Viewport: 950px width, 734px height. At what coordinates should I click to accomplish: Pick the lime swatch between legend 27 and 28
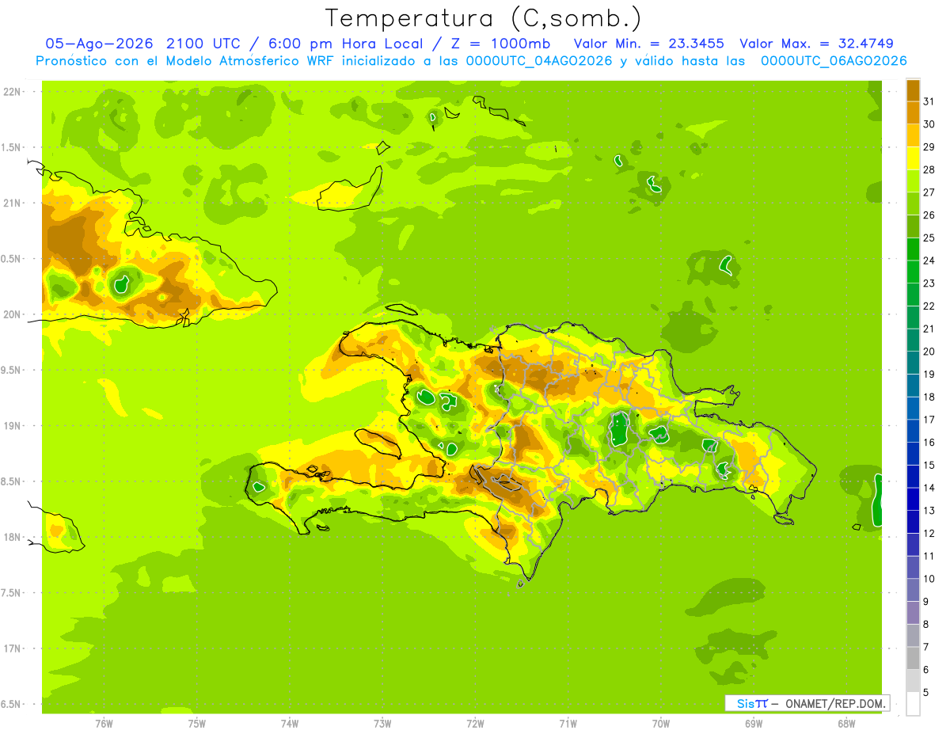tap(913, 181)
